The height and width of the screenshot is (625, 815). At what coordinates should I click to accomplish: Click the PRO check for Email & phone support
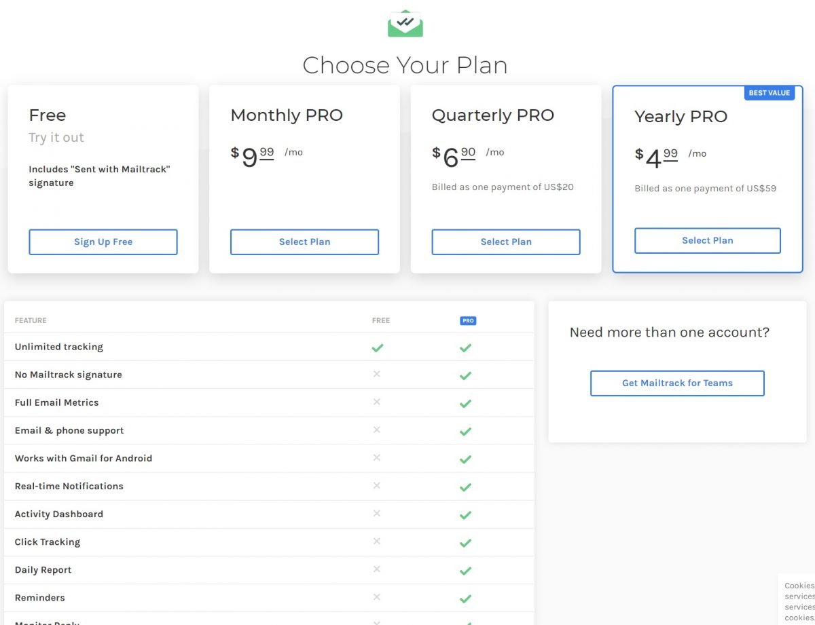465,431
